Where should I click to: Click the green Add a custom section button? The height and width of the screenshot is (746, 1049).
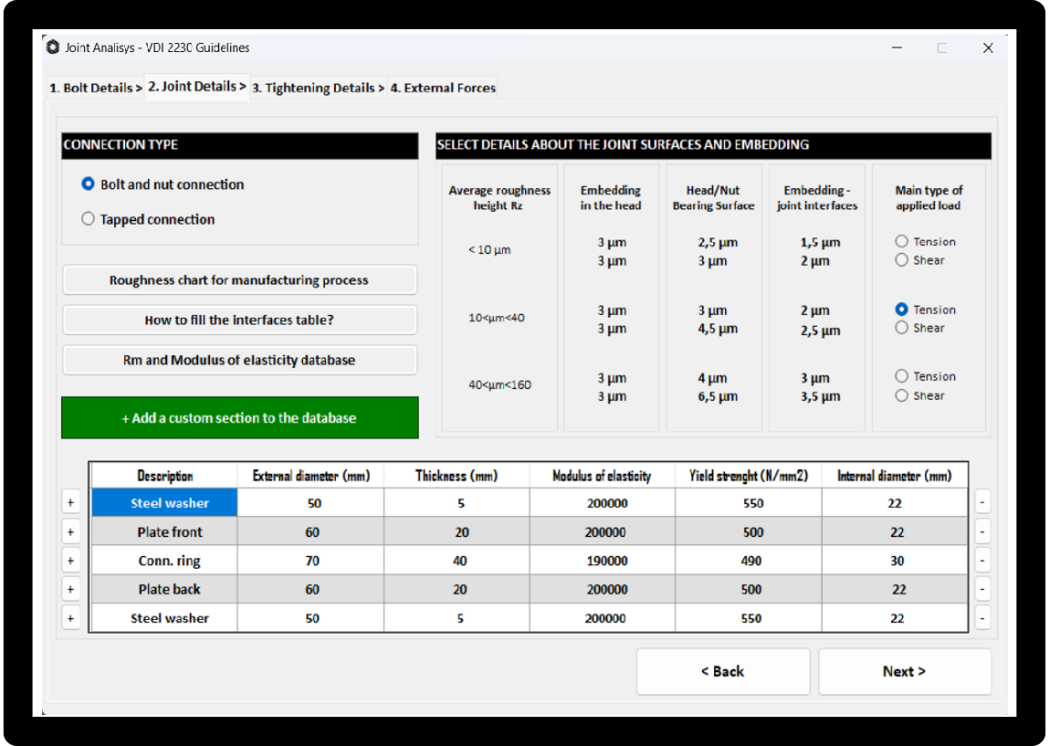(x=239, y=418)
